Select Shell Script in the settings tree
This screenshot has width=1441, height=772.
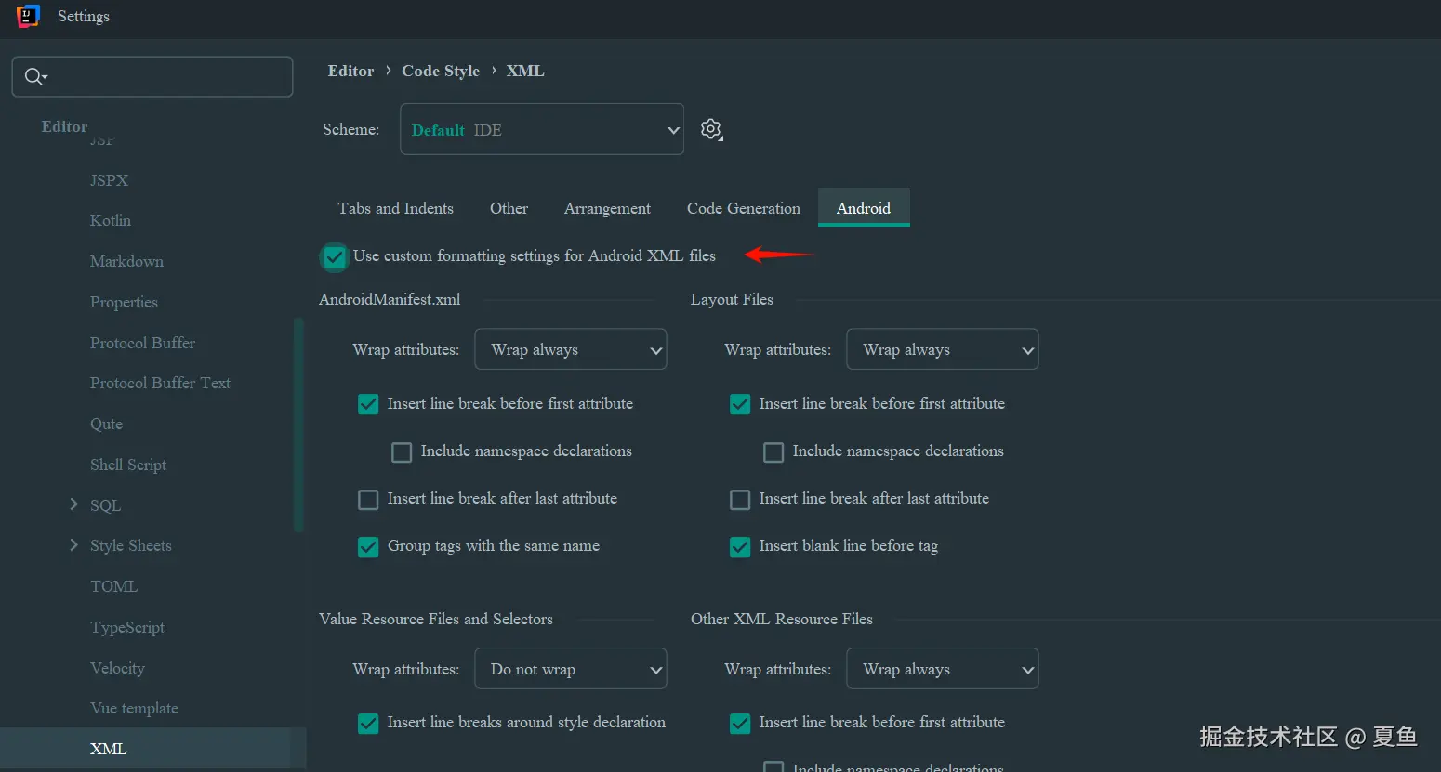point(128,465)
